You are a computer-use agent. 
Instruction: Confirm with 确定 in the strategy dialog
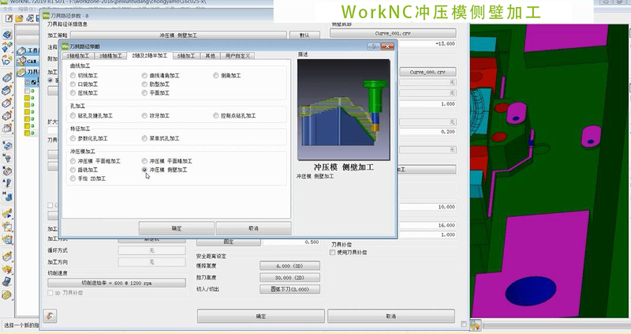pos(177,228)
